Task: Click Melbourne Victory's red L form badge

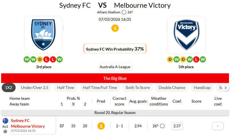Action: pyautogui.click(x=196, y=59)
